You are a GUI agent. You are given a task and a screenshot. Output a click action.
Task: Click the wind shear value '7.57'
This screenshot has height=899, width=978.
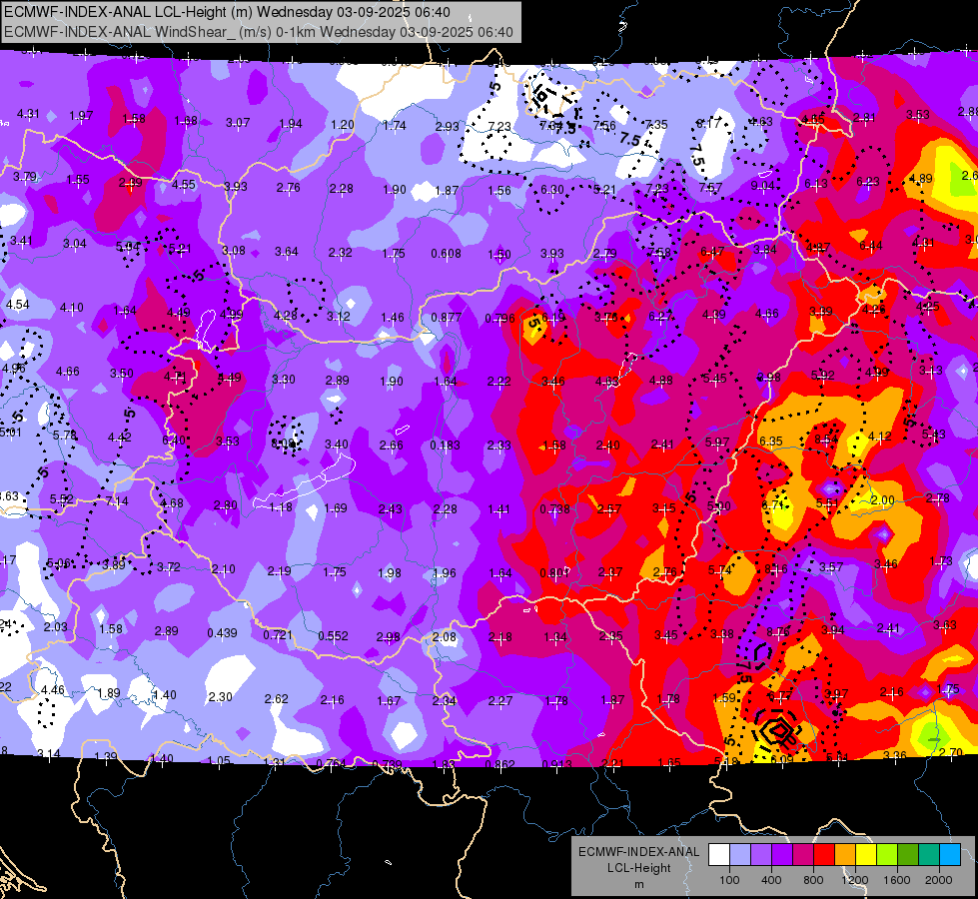(x=711, y=187)
